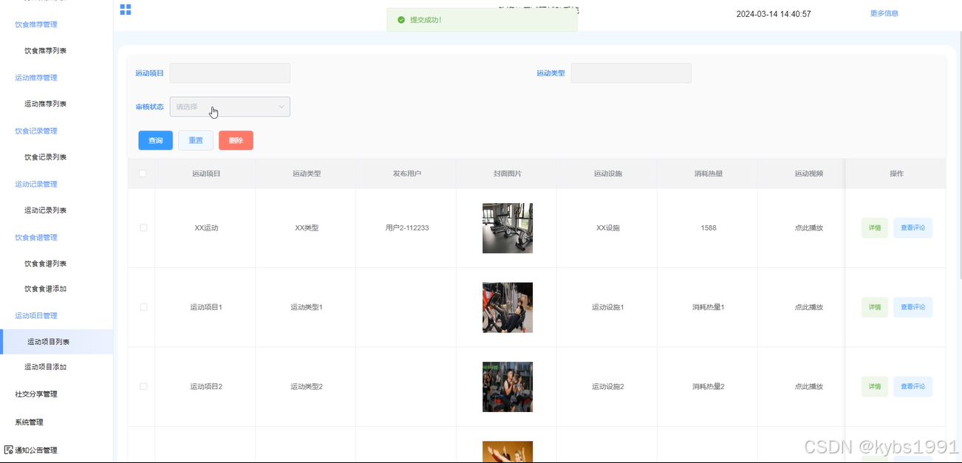Click the 运动设施2 cell
The image size is (962, 463).
click(x=608, y=386)
